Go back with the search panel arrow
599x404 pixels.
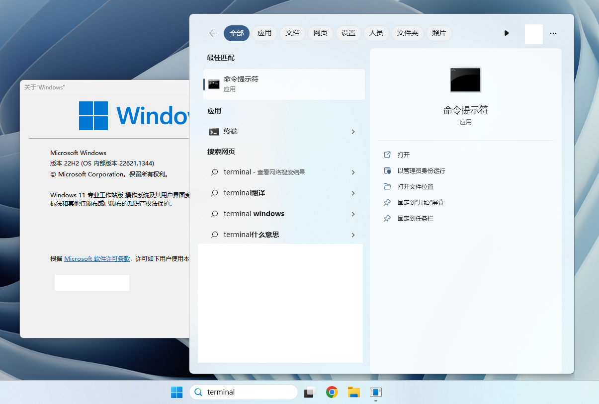[x=213, y=33]
